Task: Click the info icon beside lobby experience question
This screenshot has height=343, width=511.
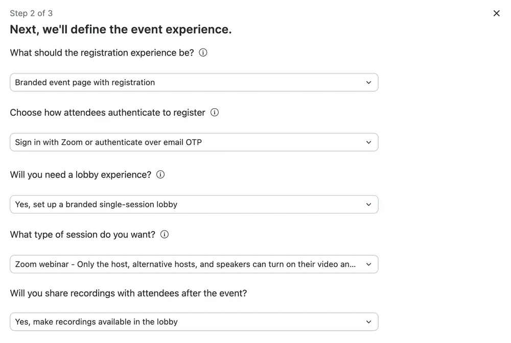Action: 160,175
